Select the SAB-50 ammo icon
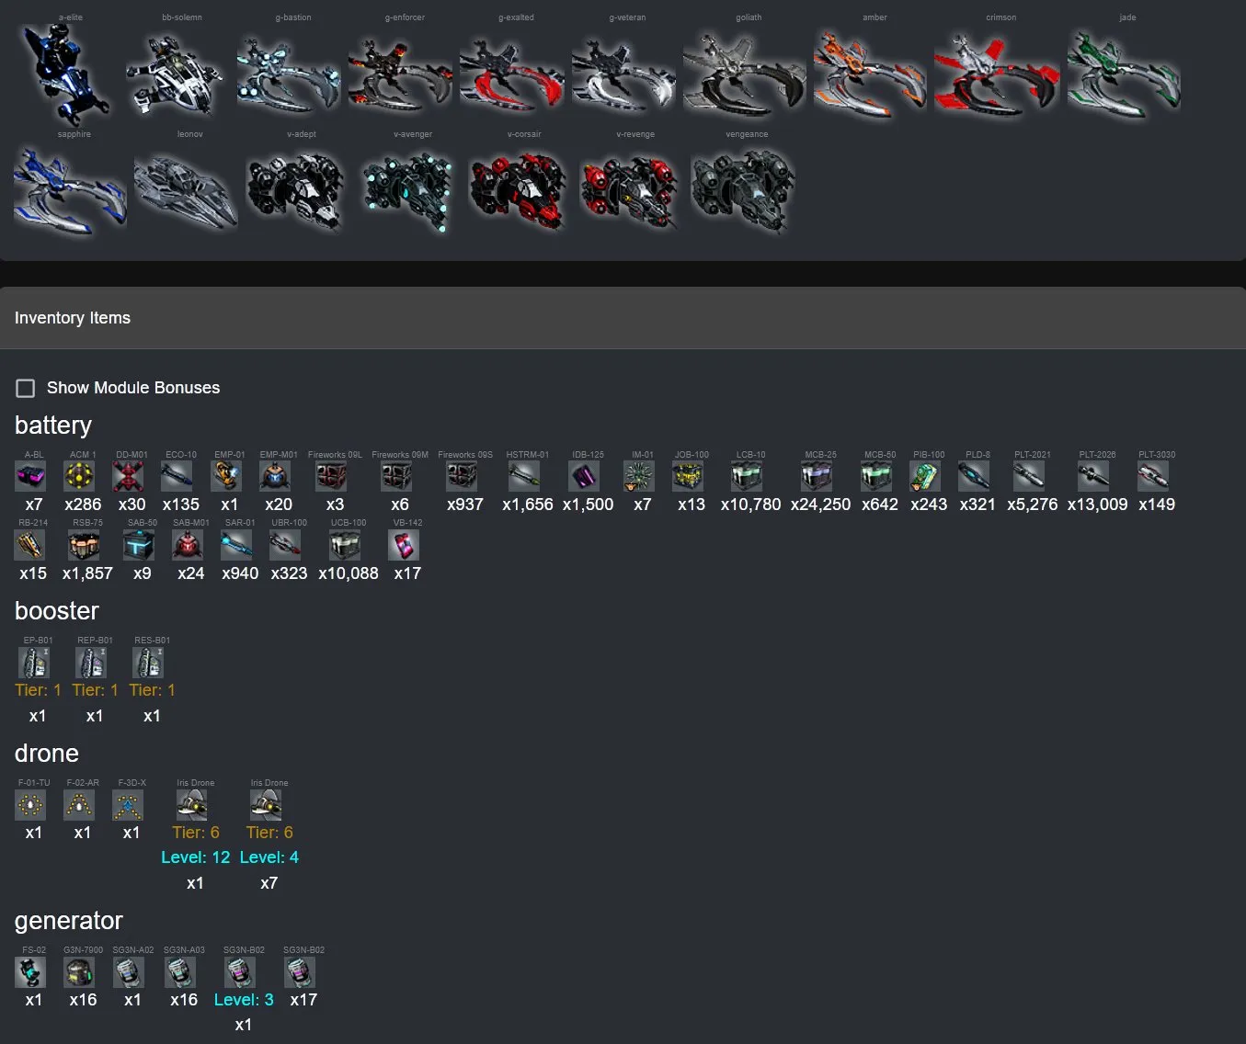 [139, 545]
